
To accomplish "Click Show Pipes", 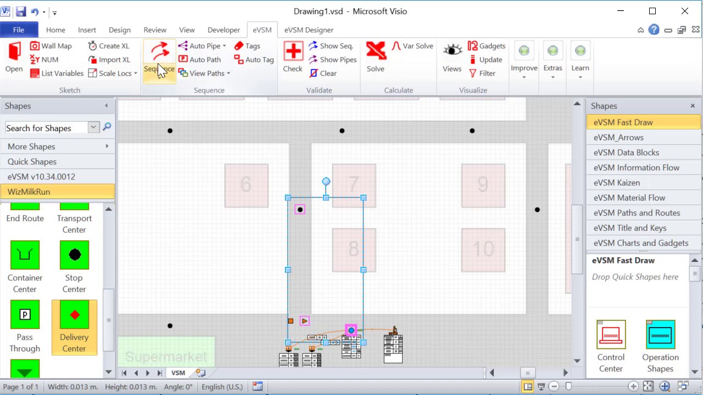I will tap(332, 60).
